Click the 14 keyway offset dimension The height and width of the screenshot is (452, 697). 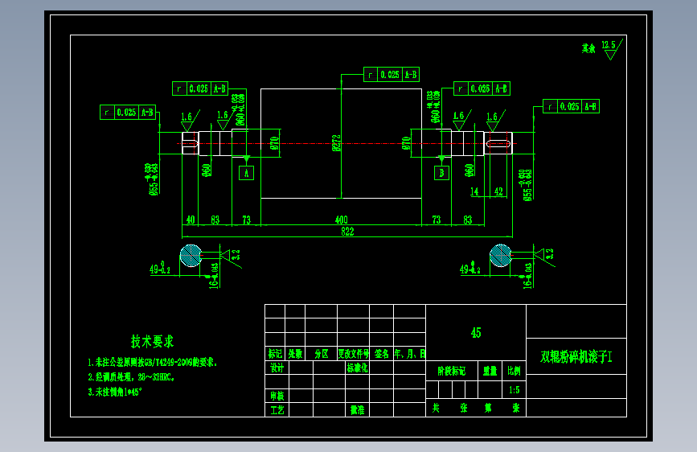[474, 191]
